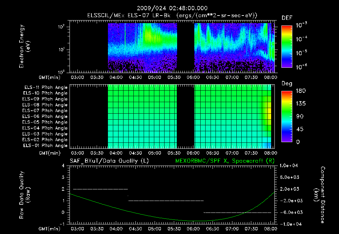Select the plot timestamp 2009/024 02:48:00.000
The height and width of the screenshot is (234, 339).
click(172, 8)
